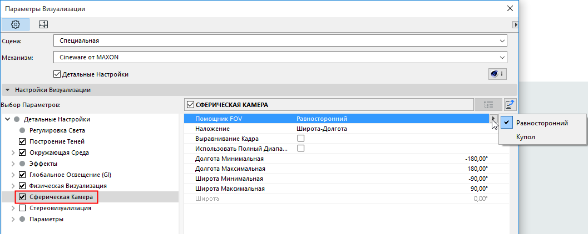Collapse the Настройки Визуализации section
Screen dimensions: 588x234
(x=7, y=90)
